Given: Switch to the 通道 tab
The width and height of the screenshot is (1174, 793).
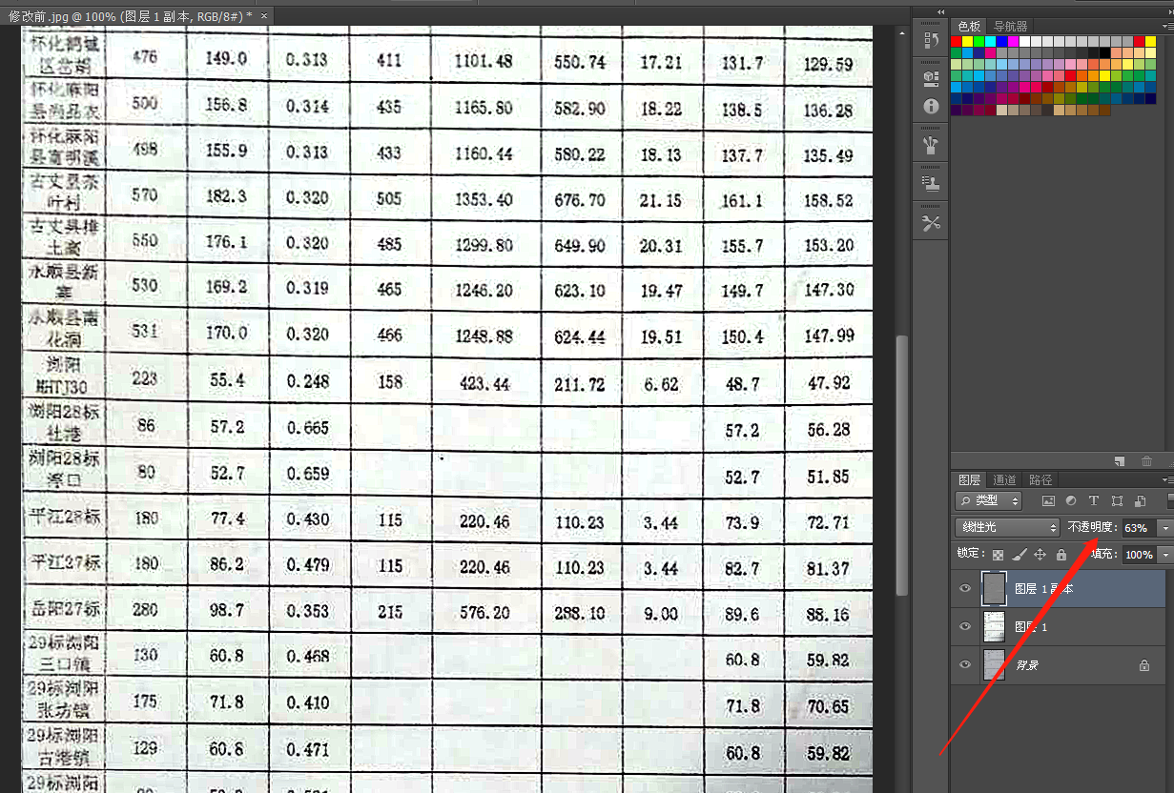Looking at the screenshot, I should 1004,480.
